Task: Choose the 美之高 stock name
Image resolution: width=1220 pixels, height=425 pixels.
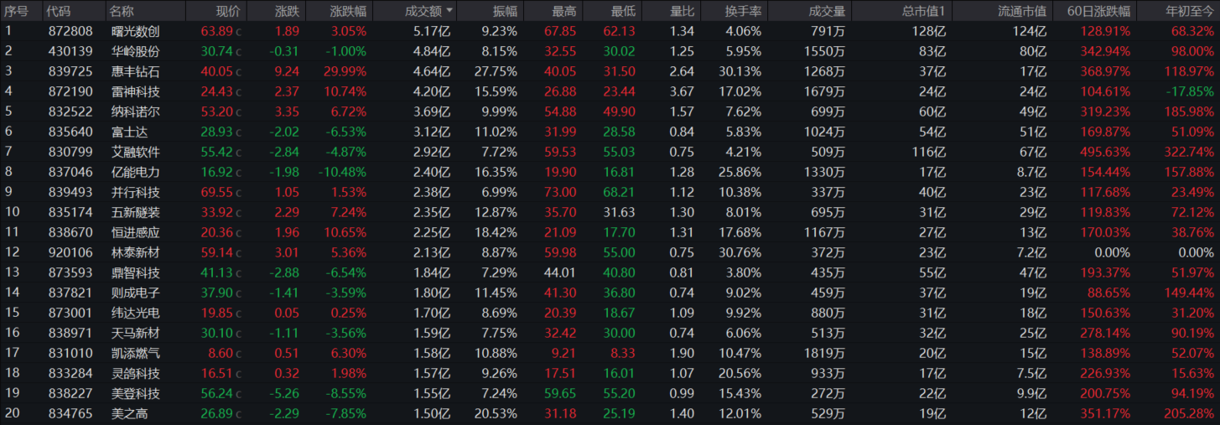Action: coord(128,413)
